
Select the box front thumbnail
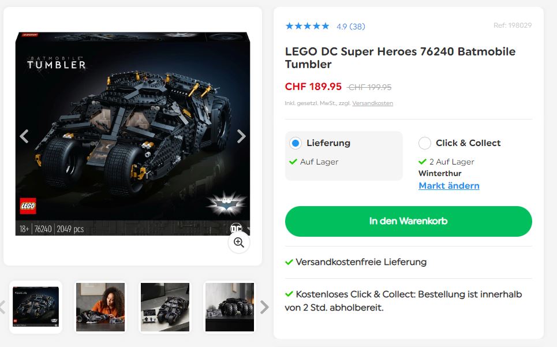pyautogui.click(x=36, y=307)
